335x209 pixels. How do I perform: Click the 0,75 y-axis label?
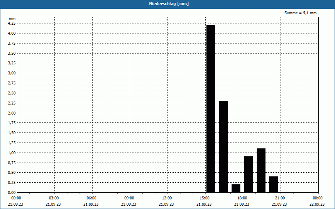(x=12, y=163)
